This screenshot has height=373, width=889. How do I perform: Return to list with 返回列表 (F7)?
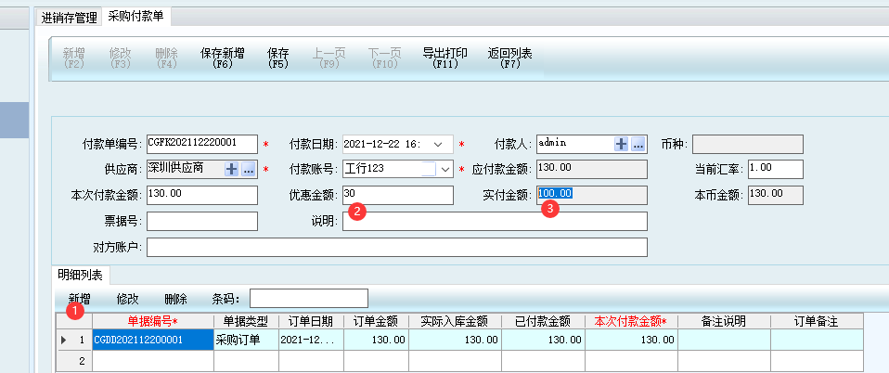[509, 58]
